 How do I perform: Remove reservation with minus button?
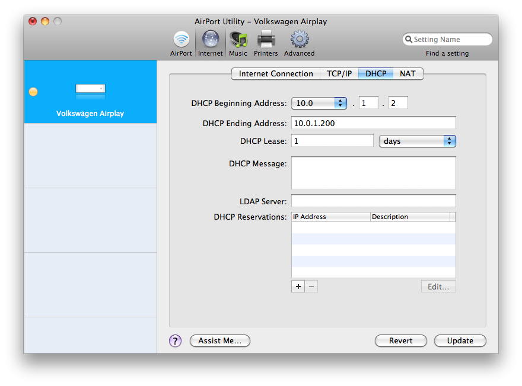311,287
